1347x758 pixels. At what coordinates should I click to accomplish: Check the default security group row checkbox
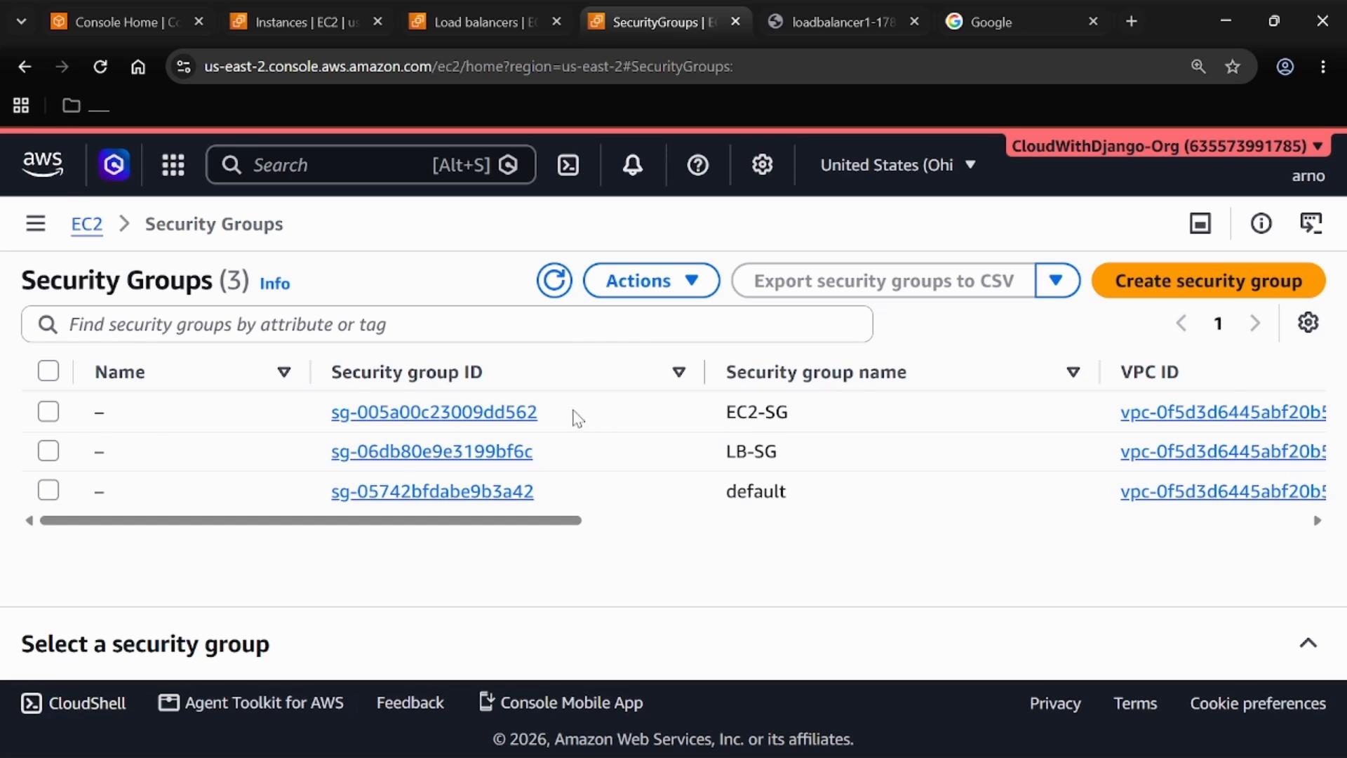pyautogui.click(x=48, y=490)
